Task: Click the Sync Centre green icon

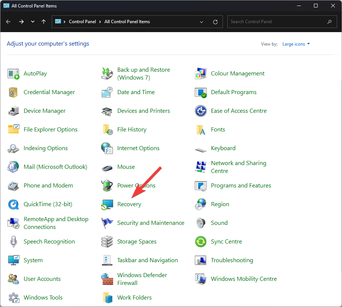Action: coord(201,242)
